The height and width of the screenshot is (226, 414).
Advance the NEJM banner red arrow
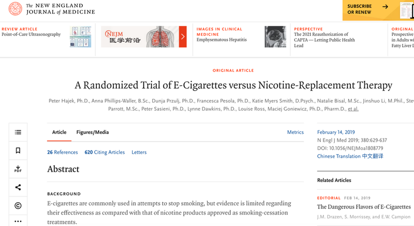click(x=183, y=37)
